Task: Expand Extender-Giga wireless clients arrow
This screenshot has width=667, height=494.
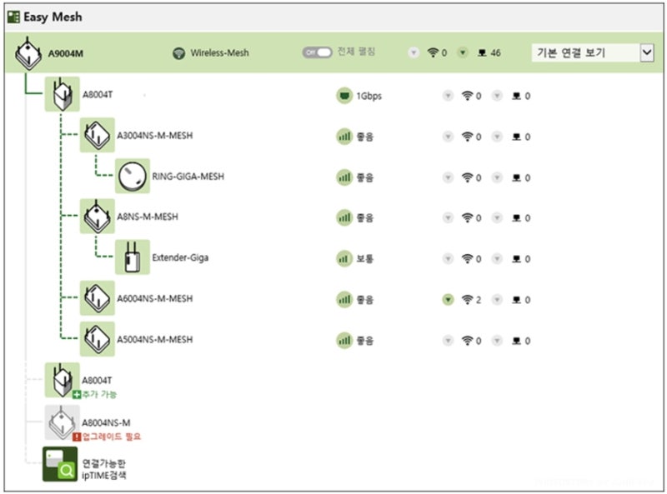Action: click(448, 258)
